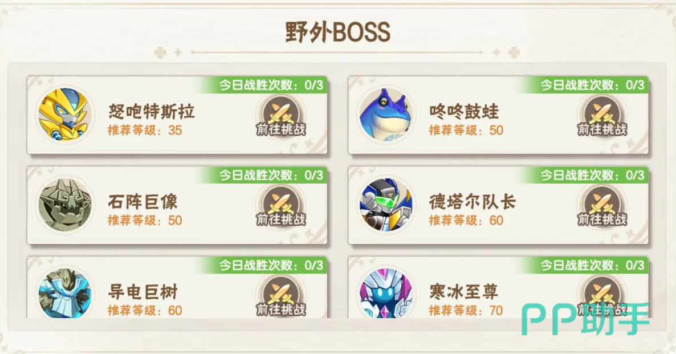
Task: Click the 怒咆特斯拉 boss avatar
Action: [x=64, y=115]
